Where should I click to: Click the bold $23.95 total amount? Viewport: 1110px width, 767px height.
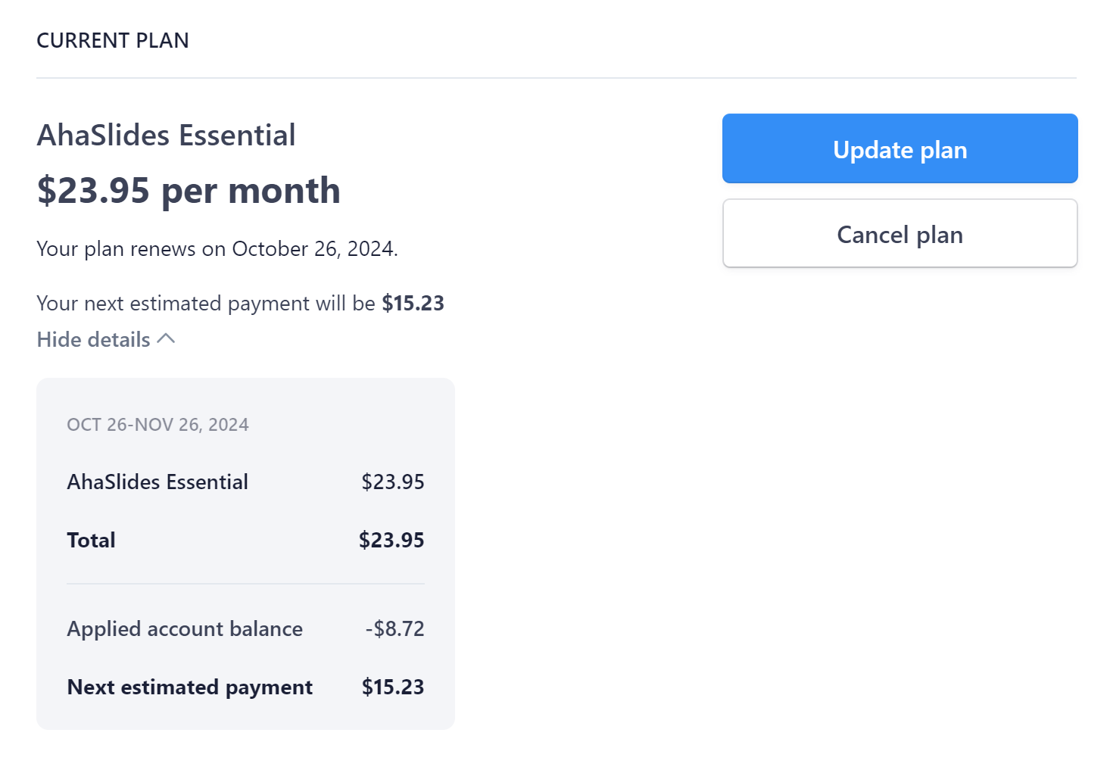[391, 540]
